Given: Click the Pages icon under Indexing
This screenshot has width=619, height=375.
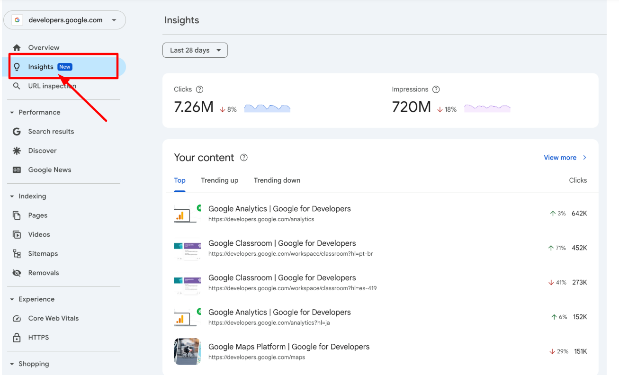Looking at the screenshot, I should click(x=17, y=215).
